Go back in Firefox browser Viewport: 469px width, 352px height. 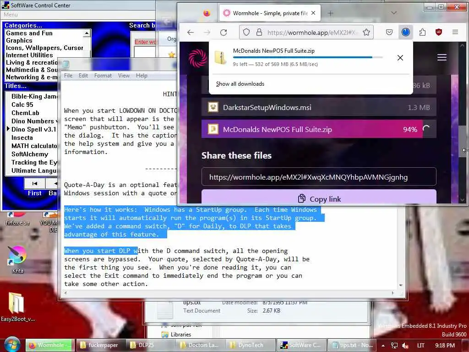(191, 33)
